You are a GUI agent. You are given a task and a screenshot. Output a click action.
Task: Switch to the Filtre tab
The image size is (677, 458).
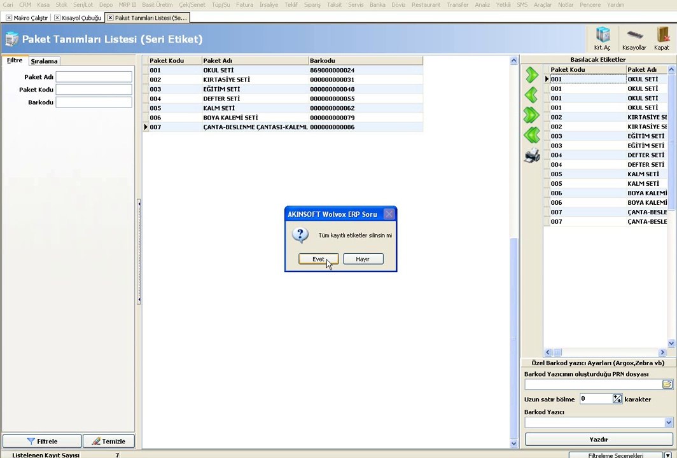click(x=15, y=60)
